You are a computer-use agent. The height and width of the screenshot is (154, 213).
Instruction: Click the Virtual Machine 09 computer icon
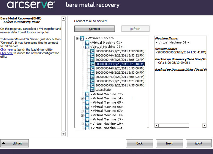pos(87,119)
